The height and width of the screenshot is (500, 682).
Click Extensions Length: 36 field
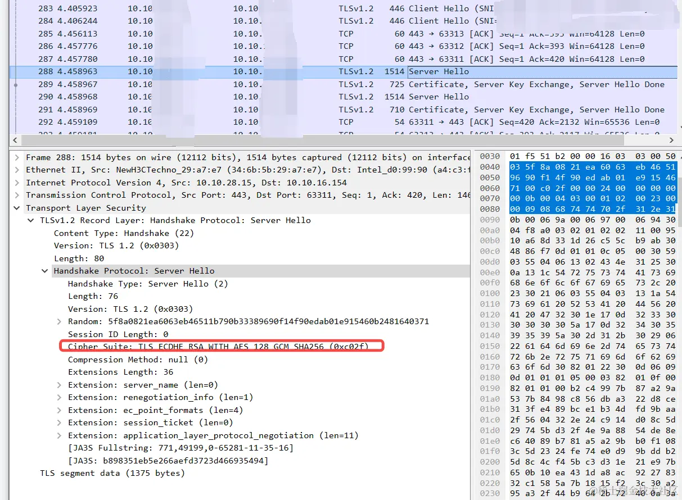120,372
